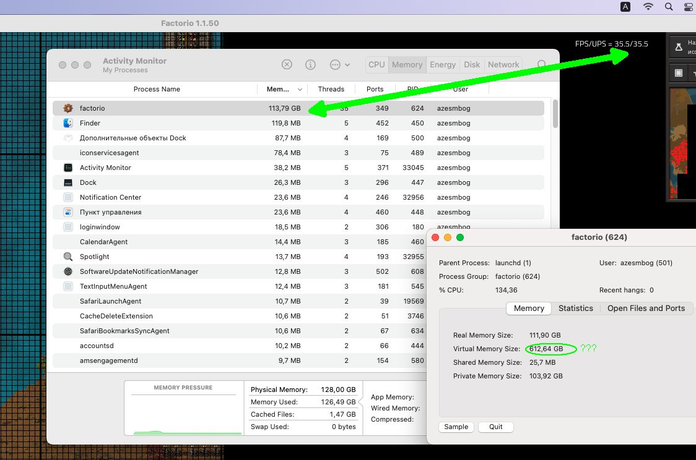Click the Physical Memory 128,00 GB value
696x460 pixels.
tap(338, 390)
